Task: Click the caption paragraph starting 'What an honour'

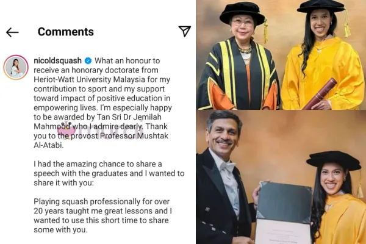Action: click(x=103, y=103)
